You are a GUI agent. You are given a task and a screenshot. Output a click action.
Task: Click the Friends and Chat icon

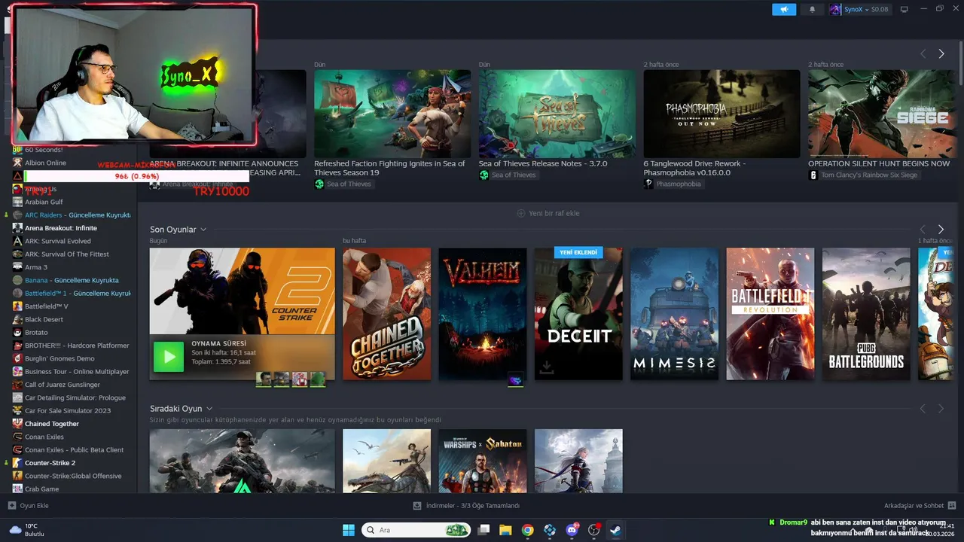[952, 505]
